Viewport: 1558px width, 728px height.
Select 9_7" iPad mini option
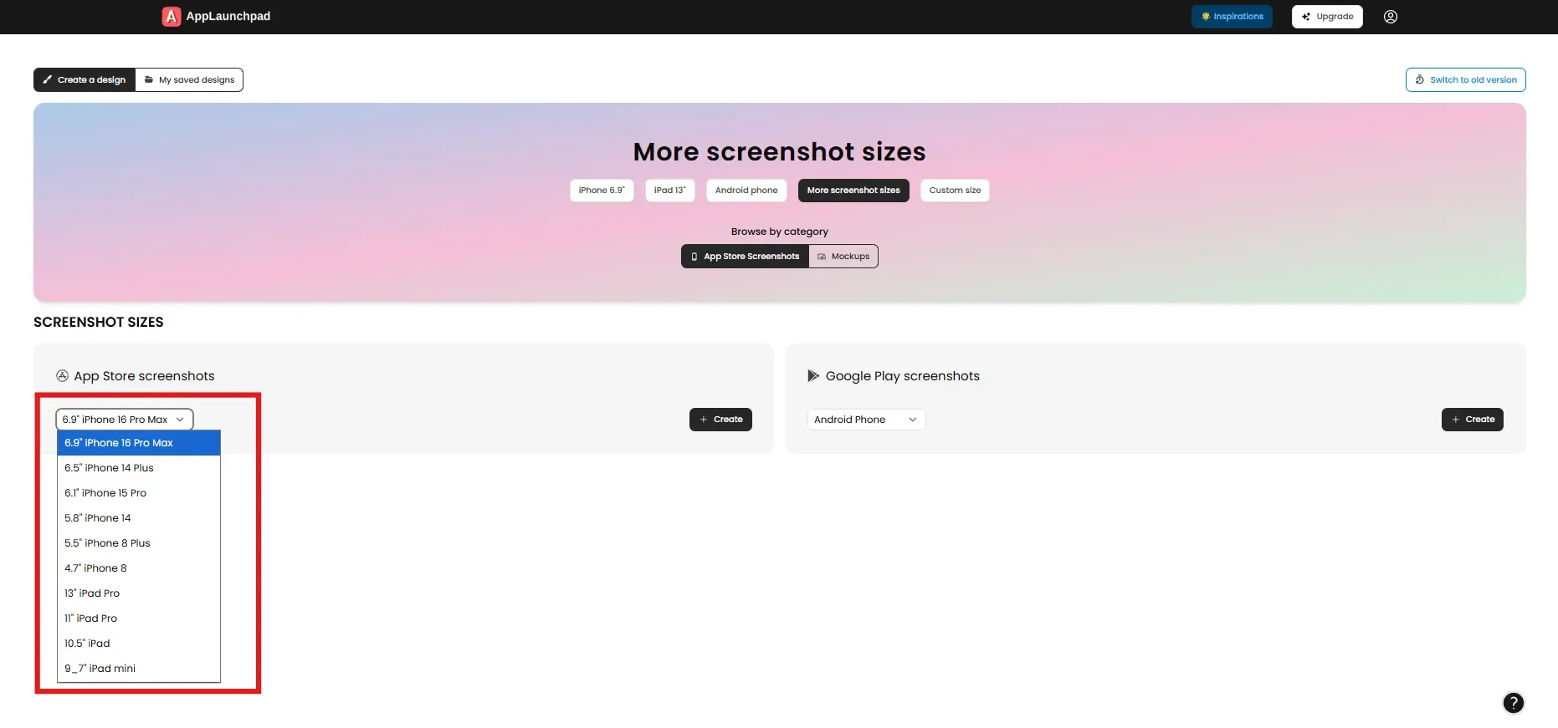(x=139, y=669)
